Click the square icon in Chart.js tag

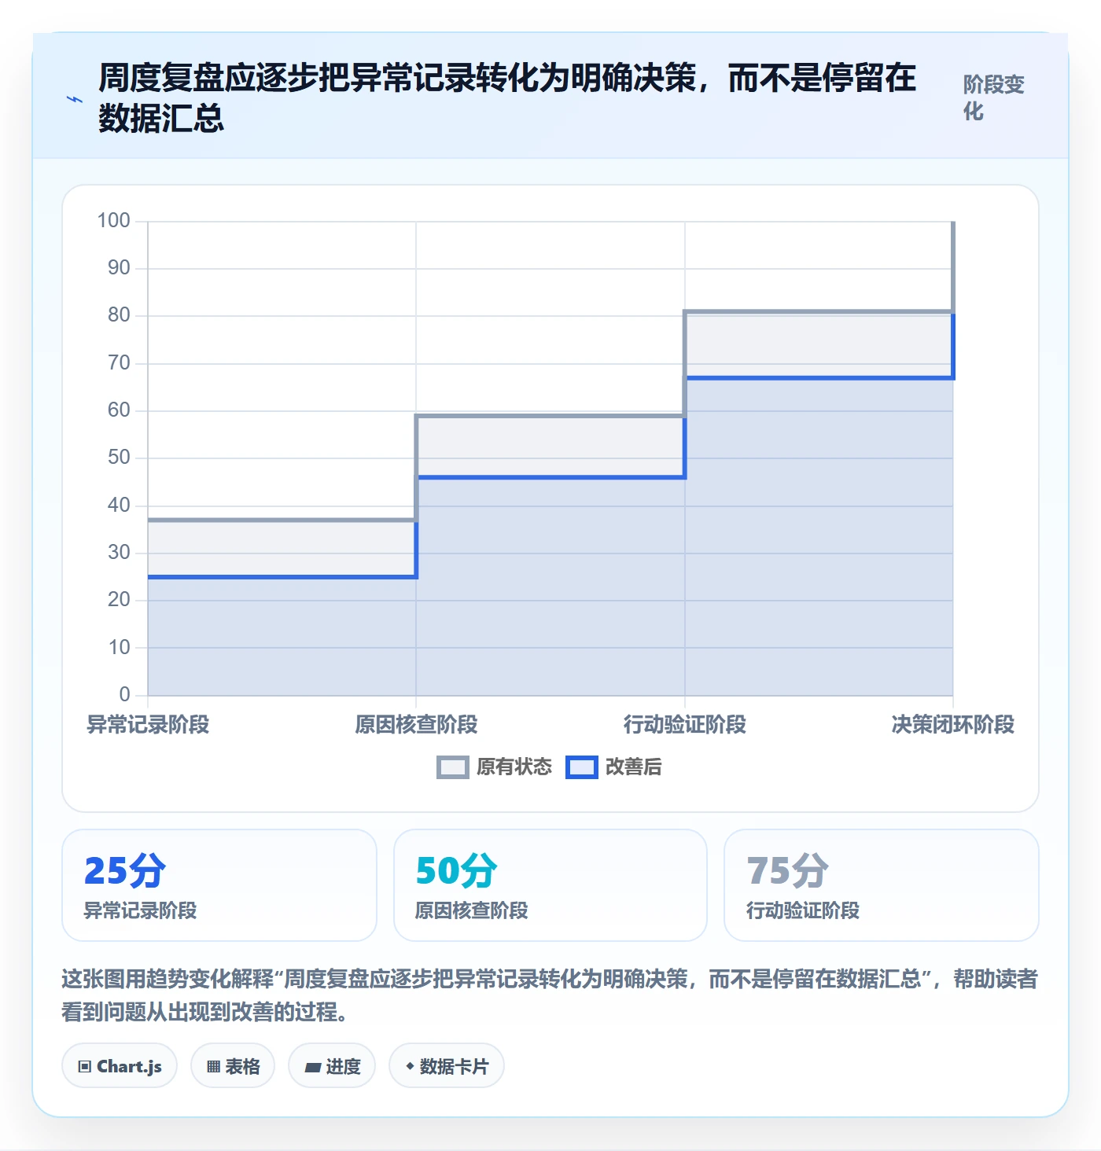point(85,1067)
